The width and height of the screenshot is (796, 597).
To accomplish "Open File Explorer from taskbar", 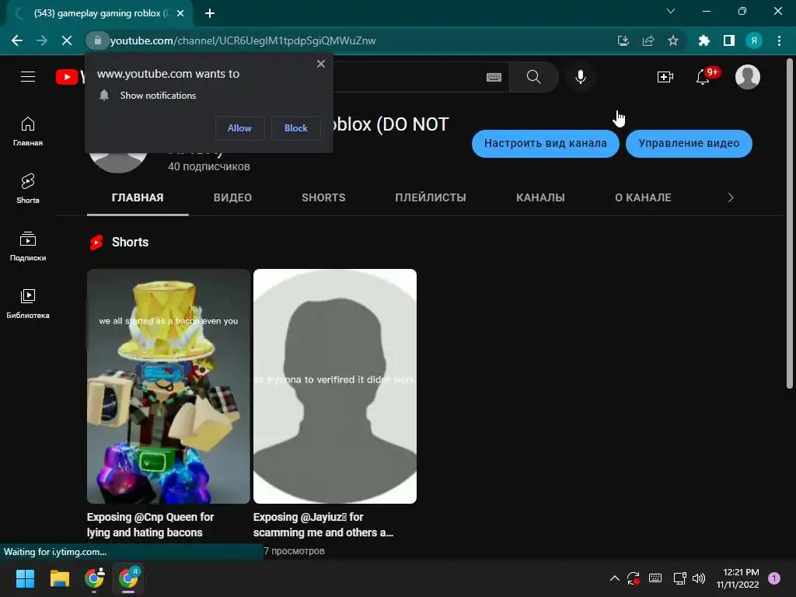I will click(59, 578).
